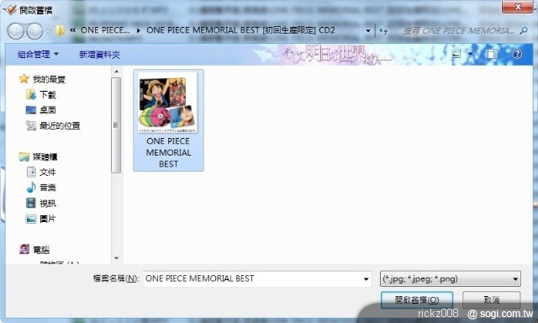Open 下載 folder in favorites
Screen dimensions: 538x323
coord(41,94)
